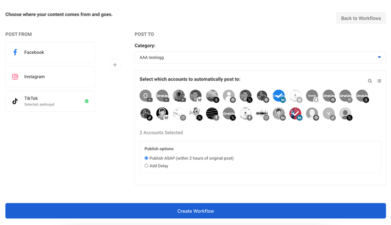391x225 pixels.
Task: Expand Category list using blue caret
Action: [x=379, y=57]
